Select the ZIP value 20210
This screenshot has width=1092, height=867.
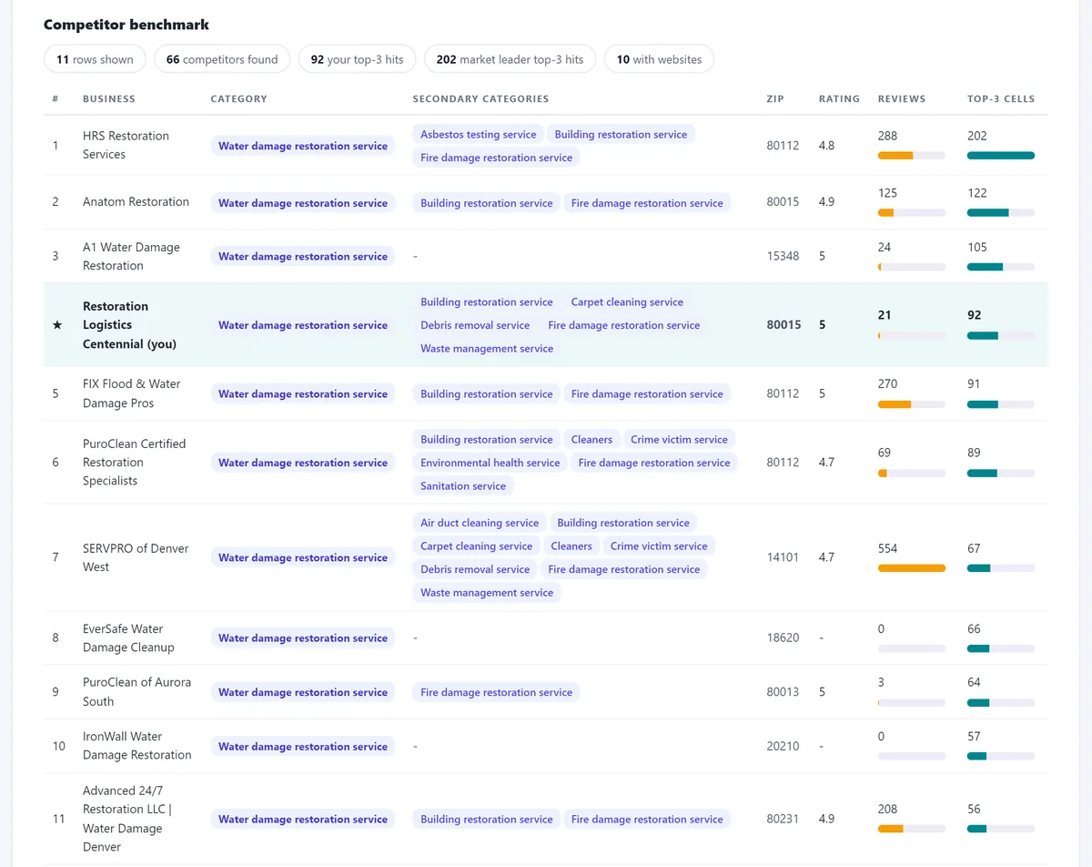click(x=783, y=746)
